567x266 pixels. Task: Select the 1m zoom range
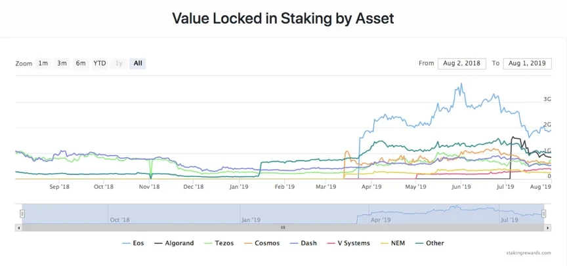(x=43, y=64)
